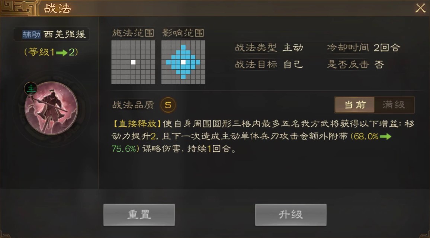430x238 pixels.
Task: Click the green arrow in level indicator
Action: coord(62,53)
